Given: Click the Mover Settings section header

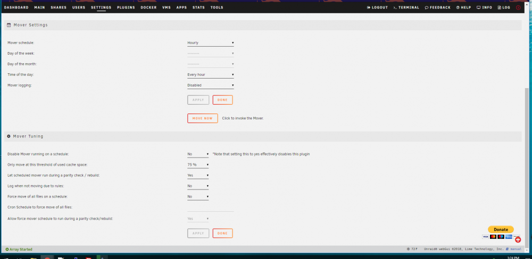Looking at the screenshot, I should point(263,25).
